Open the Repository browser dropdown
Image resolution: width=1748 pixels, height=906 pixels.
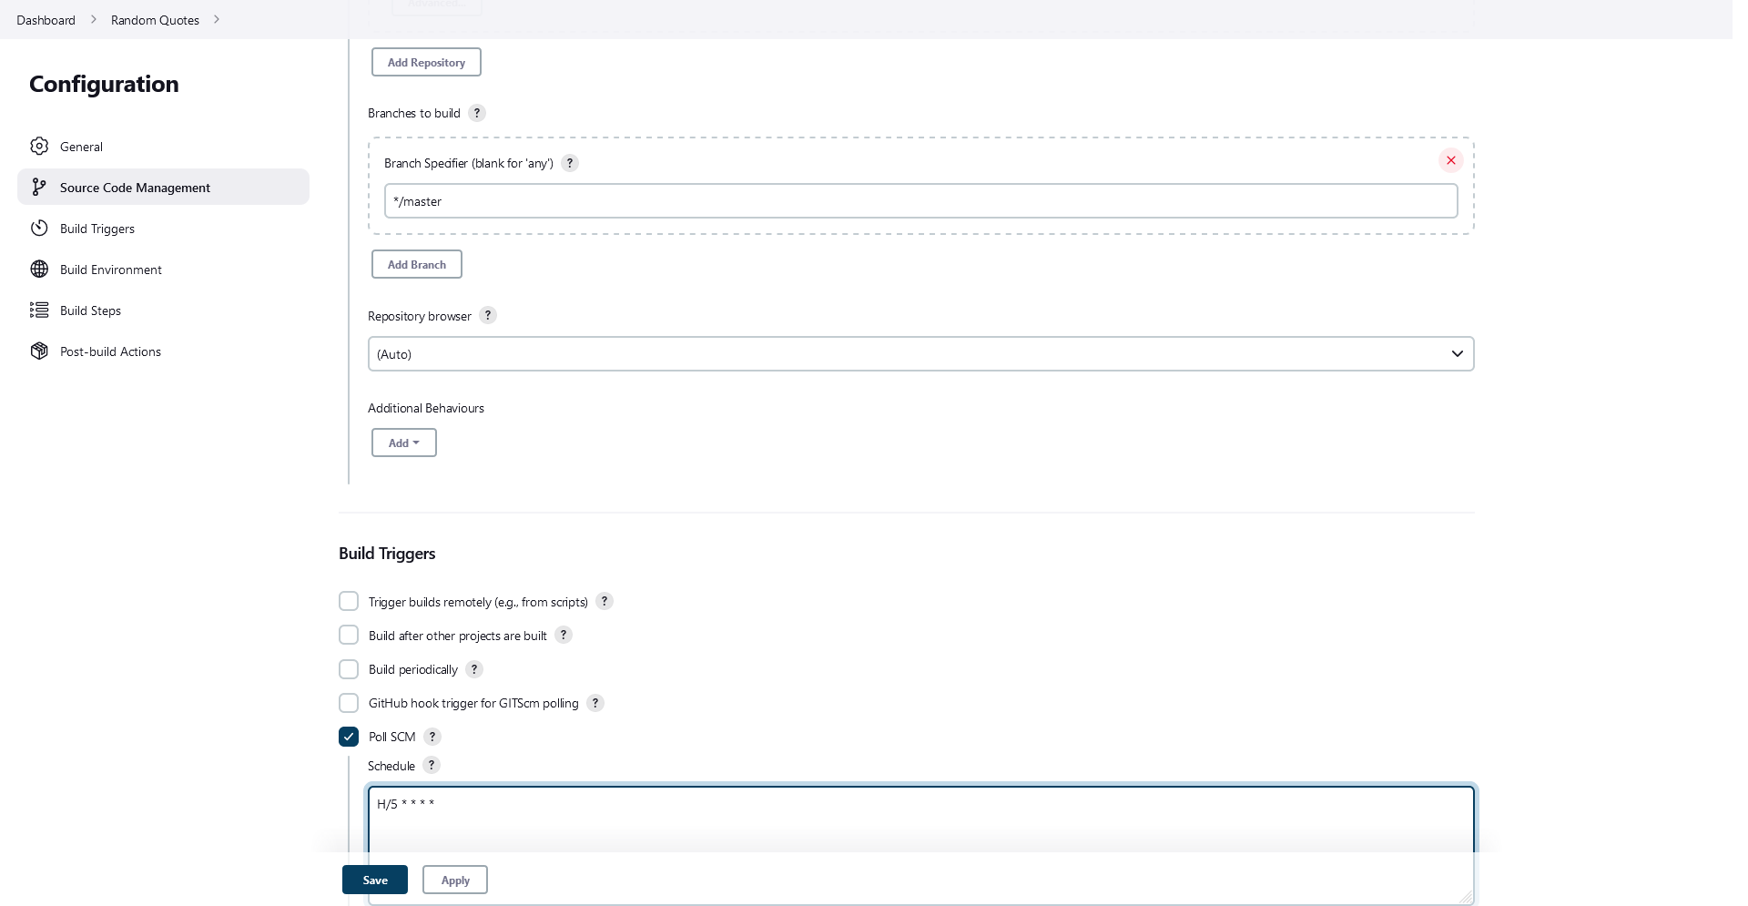point(920,353)
